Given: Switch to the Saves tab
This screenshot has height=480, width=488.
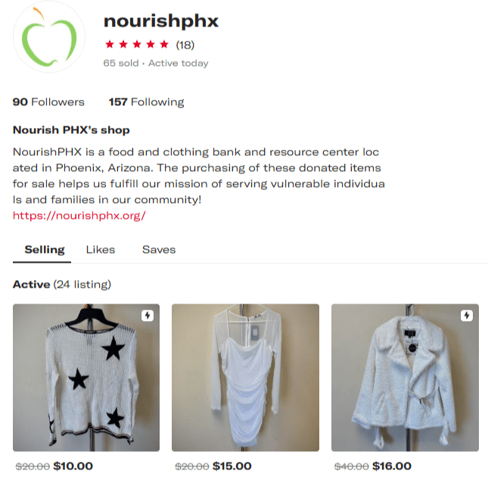Looking at the screenshot, I should [x=159, y=250].
